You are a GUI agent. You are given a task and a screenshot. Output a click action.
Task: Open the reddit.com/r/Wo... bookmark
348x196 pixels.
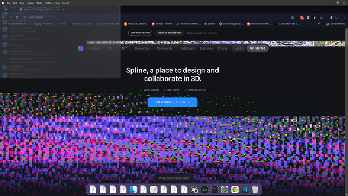click(259, 24)
